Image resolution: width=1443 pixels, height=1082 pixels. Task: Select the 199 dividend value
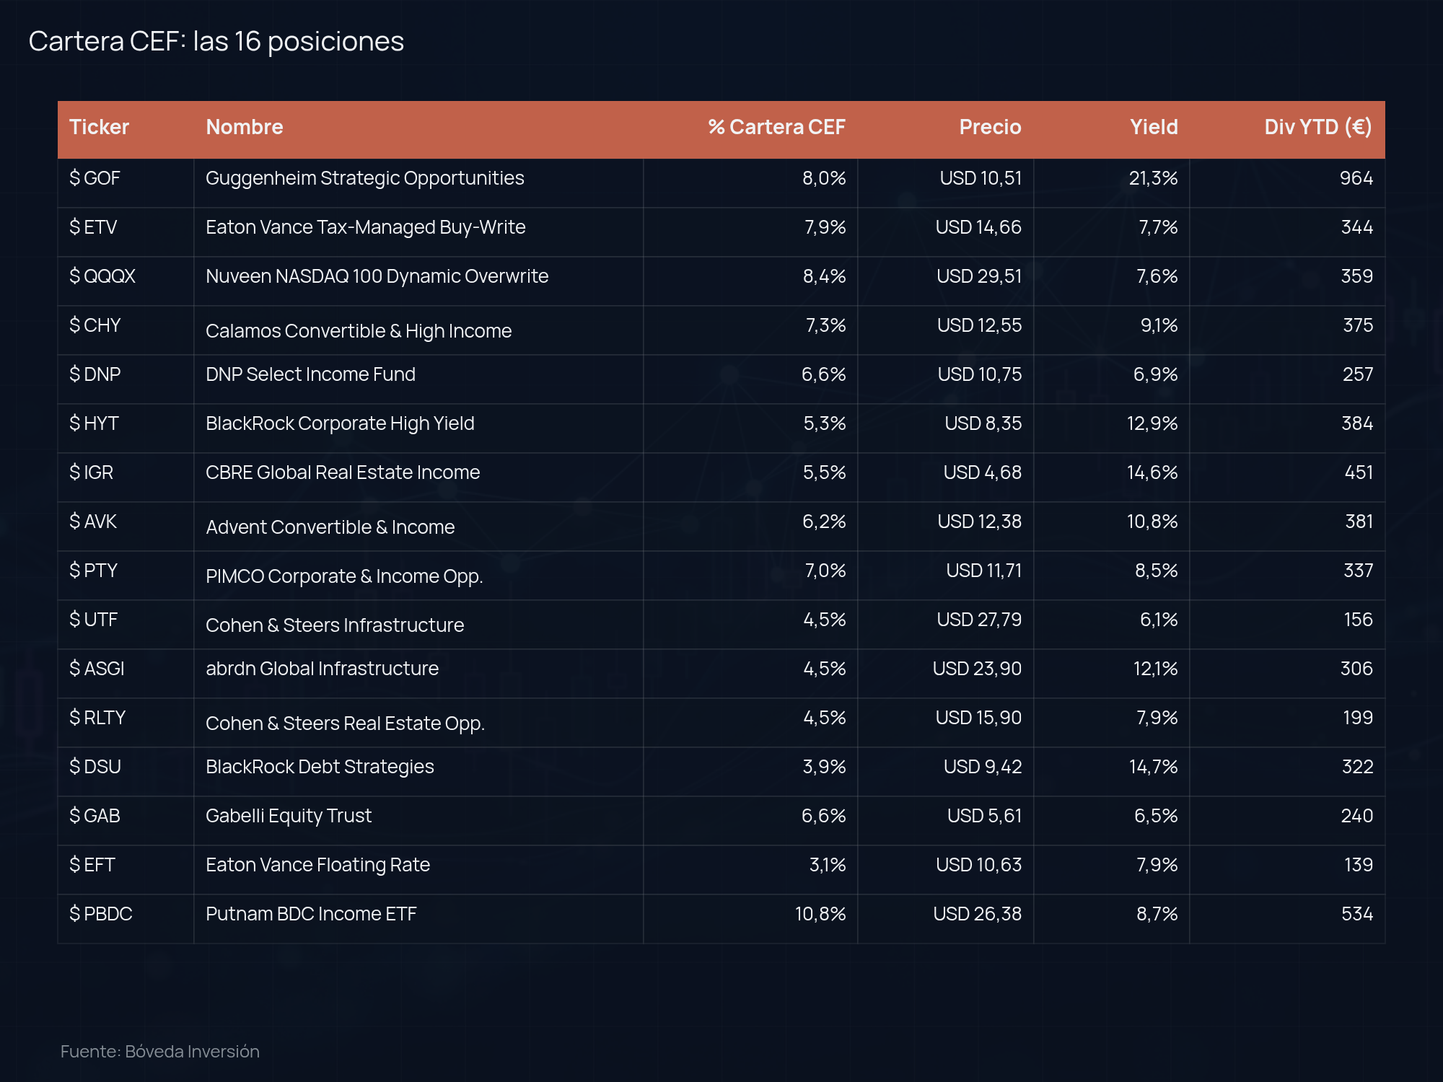(1358, 718)
